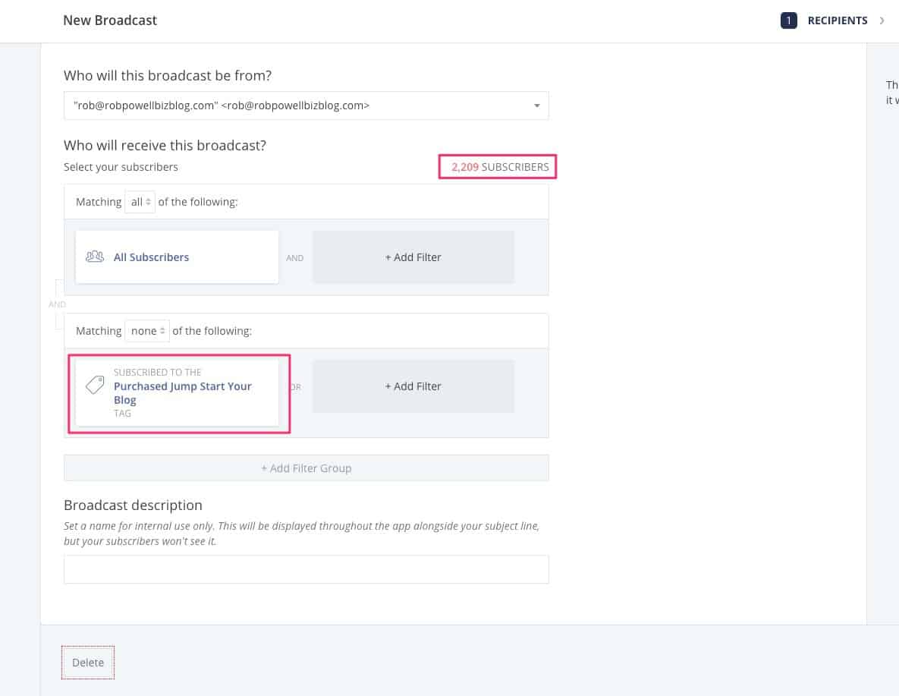Open the Matching "none" selector
This screenshot has height=696, width=899.
point(146,331)
